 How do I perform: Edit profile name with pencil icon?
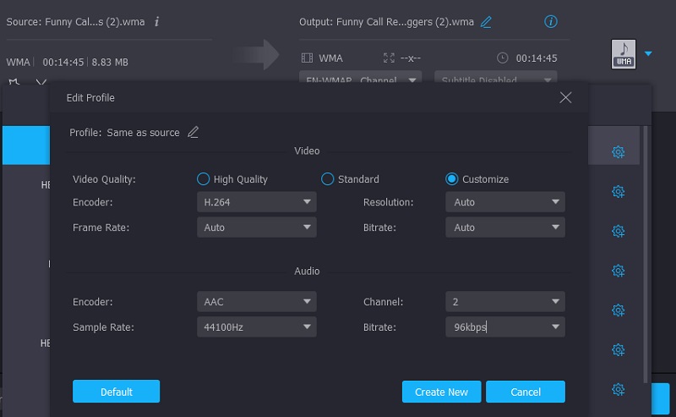pos(194,132)
